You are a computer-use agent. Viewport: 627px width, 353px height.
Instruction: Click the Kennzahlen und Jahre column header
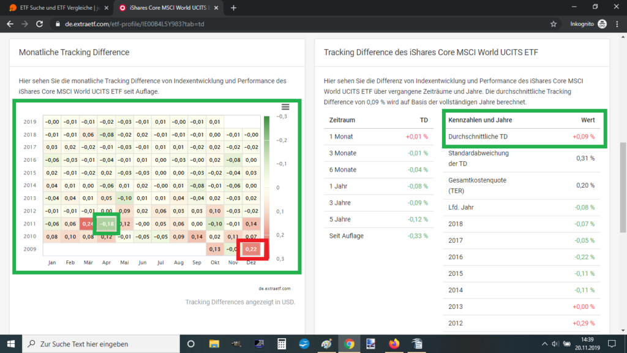(480, 120)
